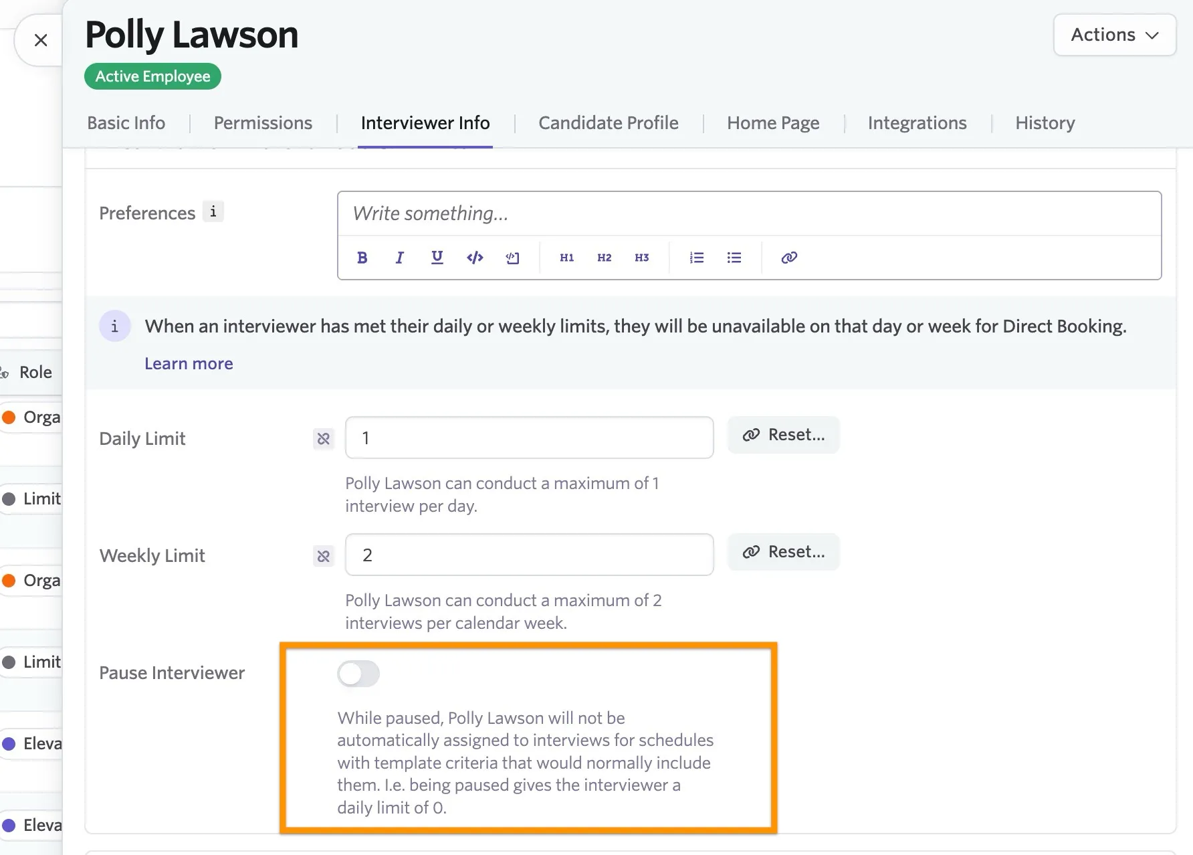Go to the Candidate Profile tab

tap(609, 123)
